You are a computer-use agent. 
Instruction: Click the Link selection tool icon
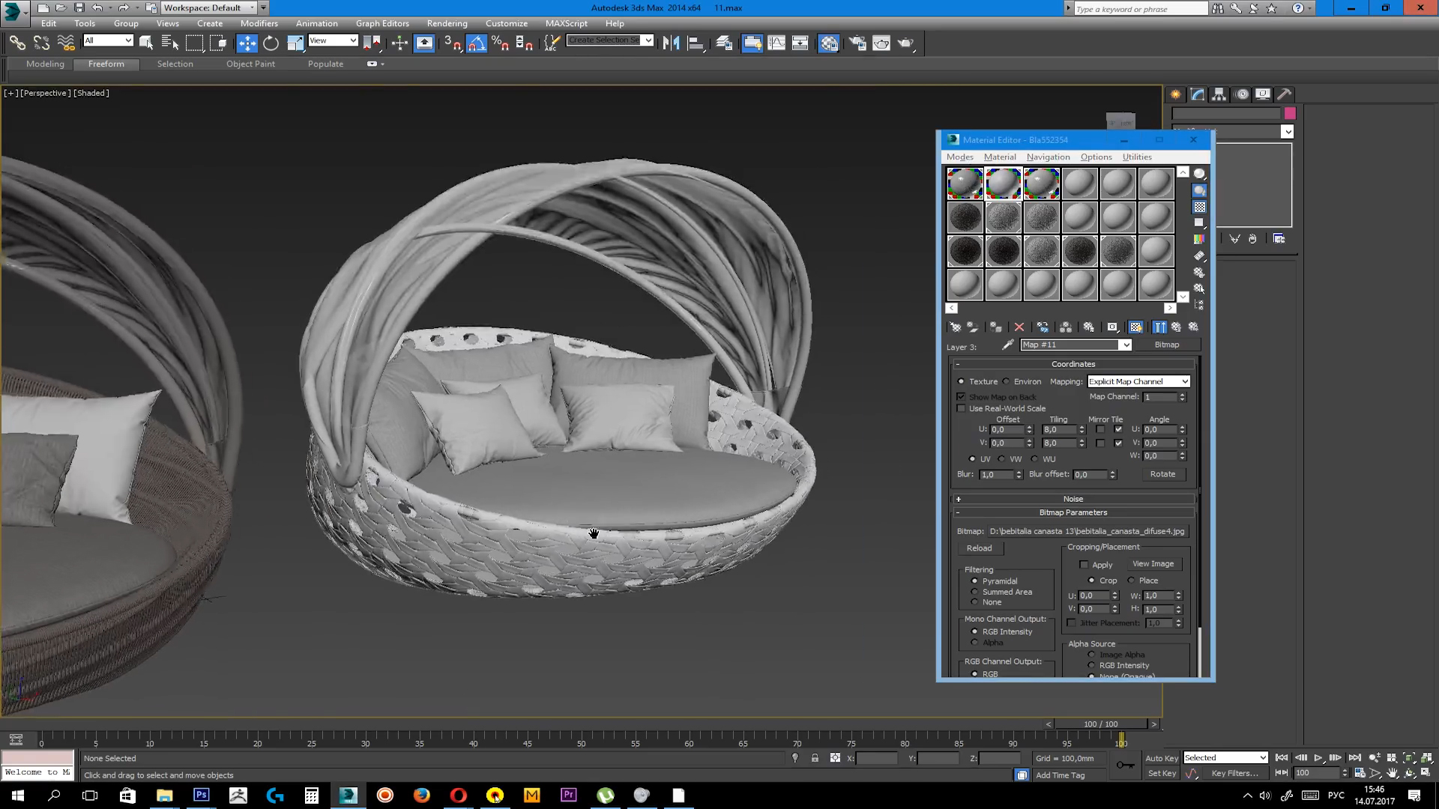(16, 43)
